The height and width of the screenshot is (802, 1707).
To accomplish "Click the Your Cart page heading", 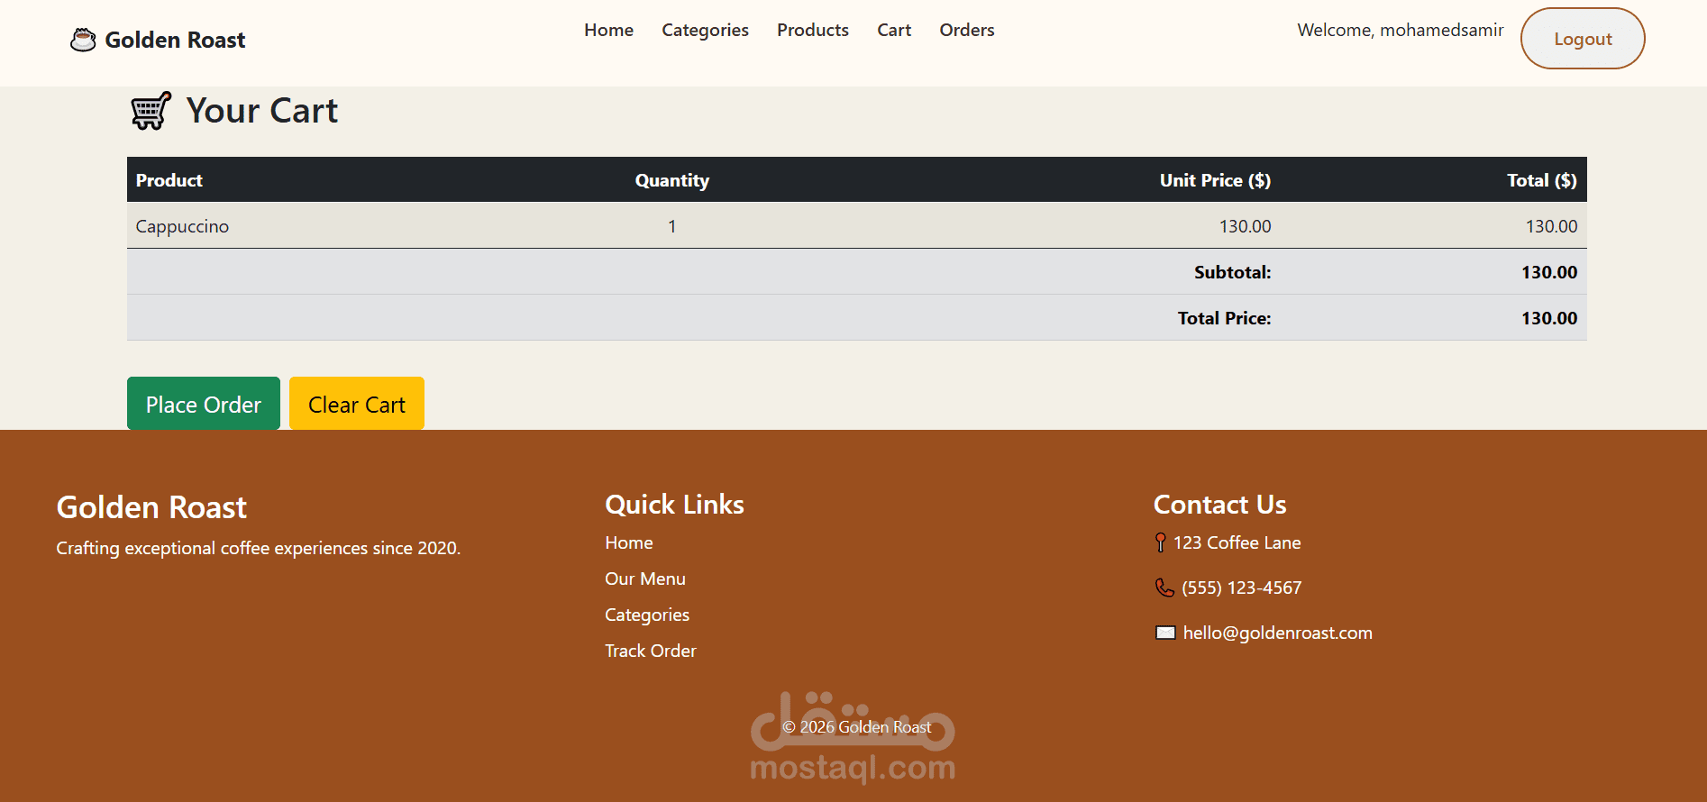I will 262,111.
